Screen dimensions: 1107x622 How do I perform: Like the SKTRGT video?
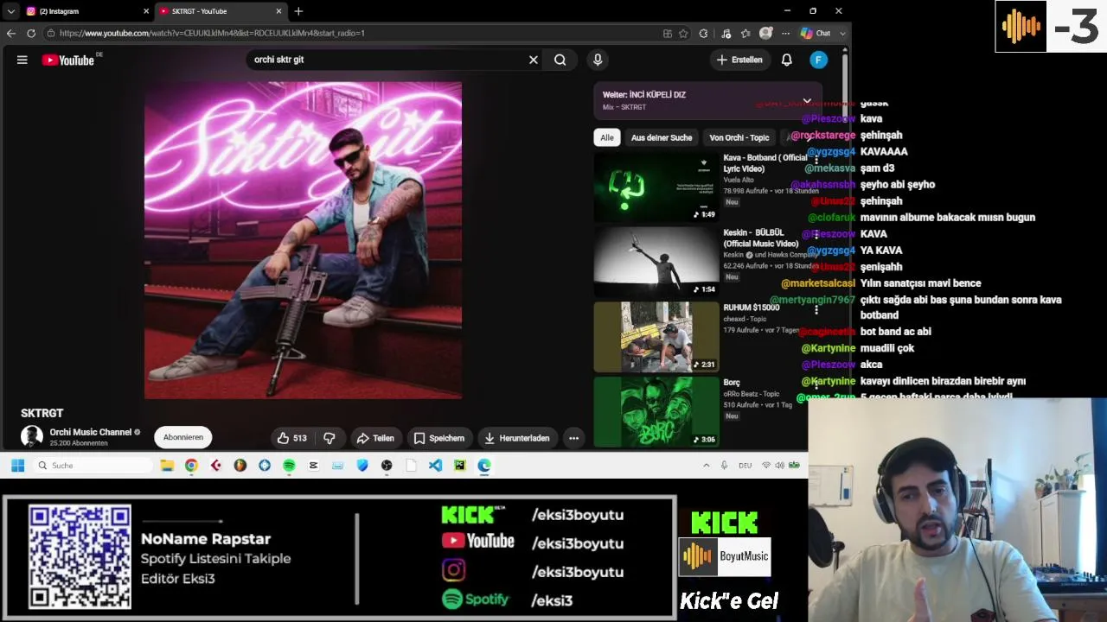(x=291, y=438)
